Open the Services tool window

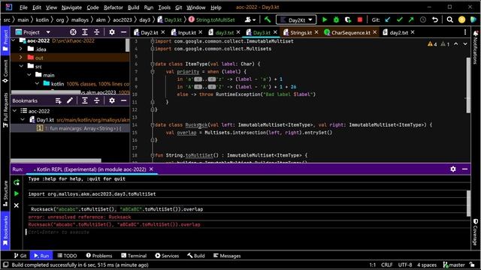167,256
